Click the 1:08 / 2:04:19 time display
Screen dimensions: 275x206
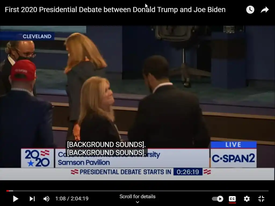(72, 199)
